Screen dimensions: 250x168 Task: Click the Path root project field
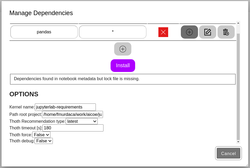pos(72,115)
